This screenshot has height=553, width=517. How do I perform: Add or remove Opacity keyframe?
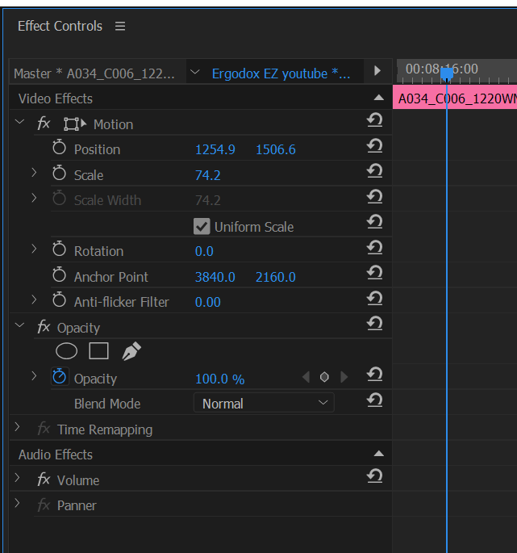(x=324, y=377)
